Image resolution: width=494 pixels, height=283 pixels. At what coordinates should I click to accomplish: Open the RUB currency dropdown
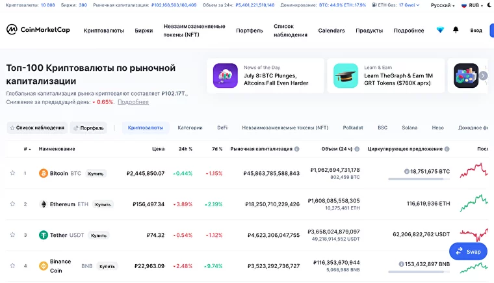click(473, 5)
